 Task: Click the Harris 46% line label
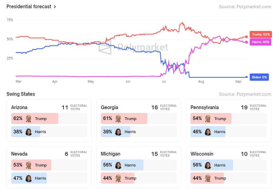(x=260, y=42)
